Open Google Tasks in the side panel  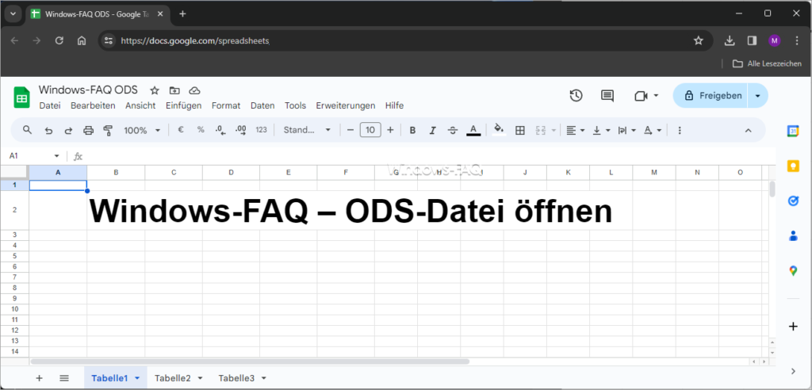[x=793, y=201]
